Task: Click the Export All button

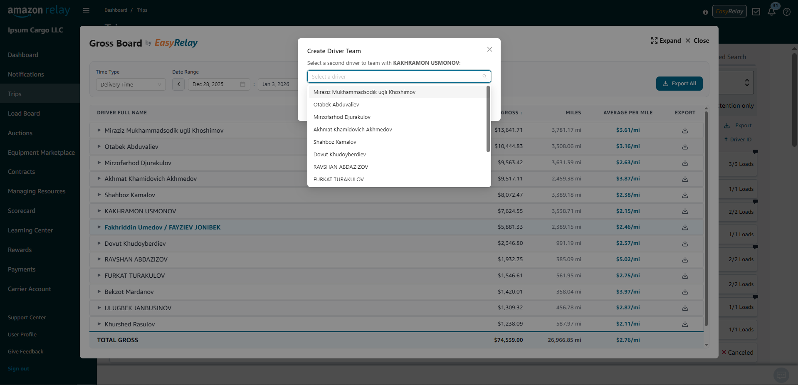Action: [x=679, y=84]
